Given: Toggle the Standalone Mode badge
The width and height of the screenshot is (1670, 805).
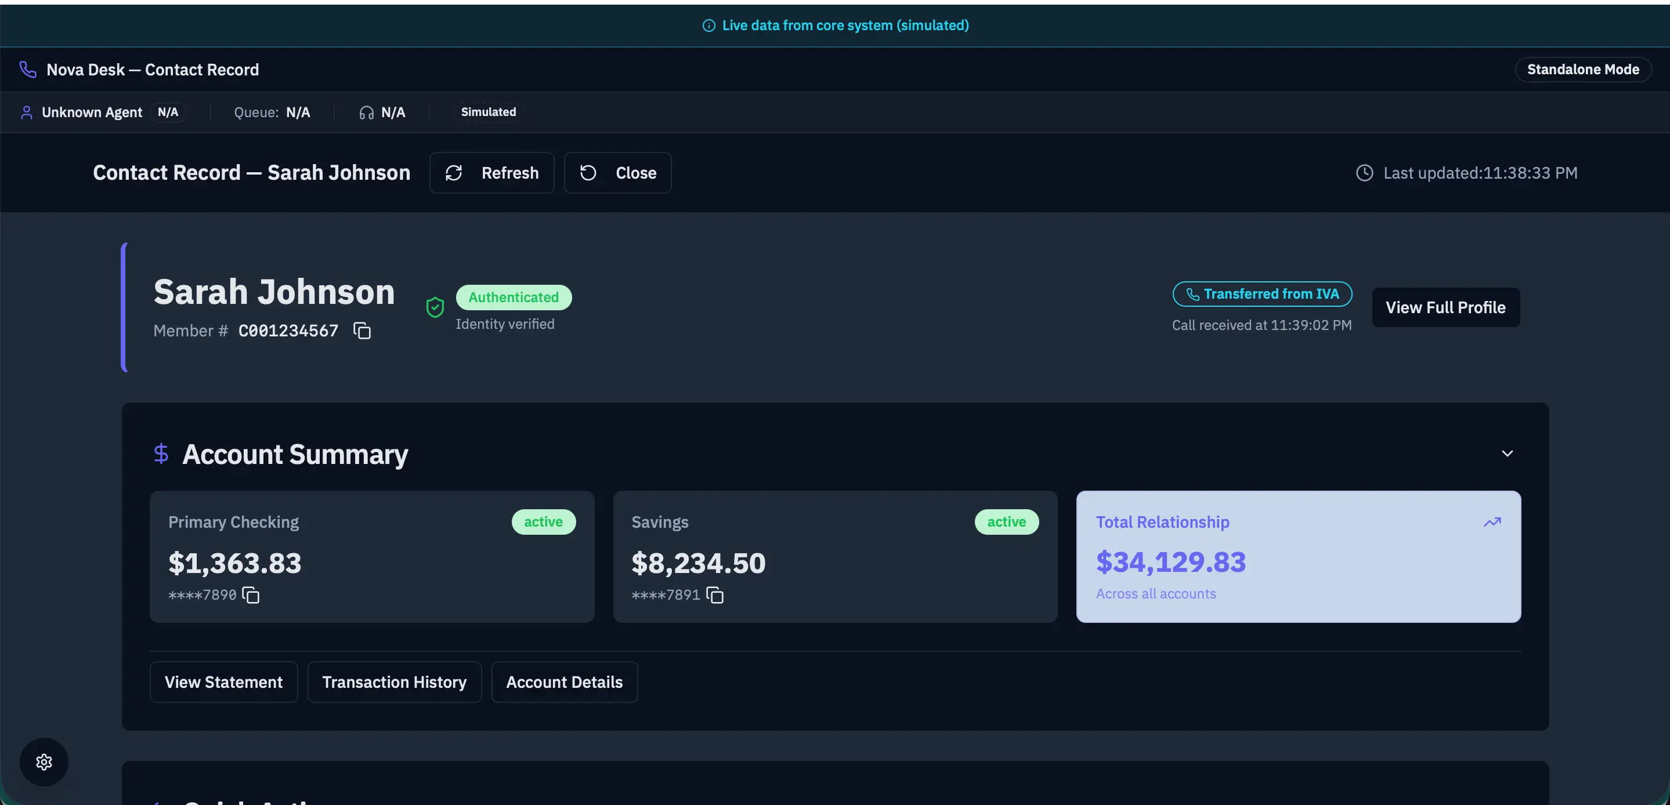Looking at the screenshot, I should tap(1582, 70).
